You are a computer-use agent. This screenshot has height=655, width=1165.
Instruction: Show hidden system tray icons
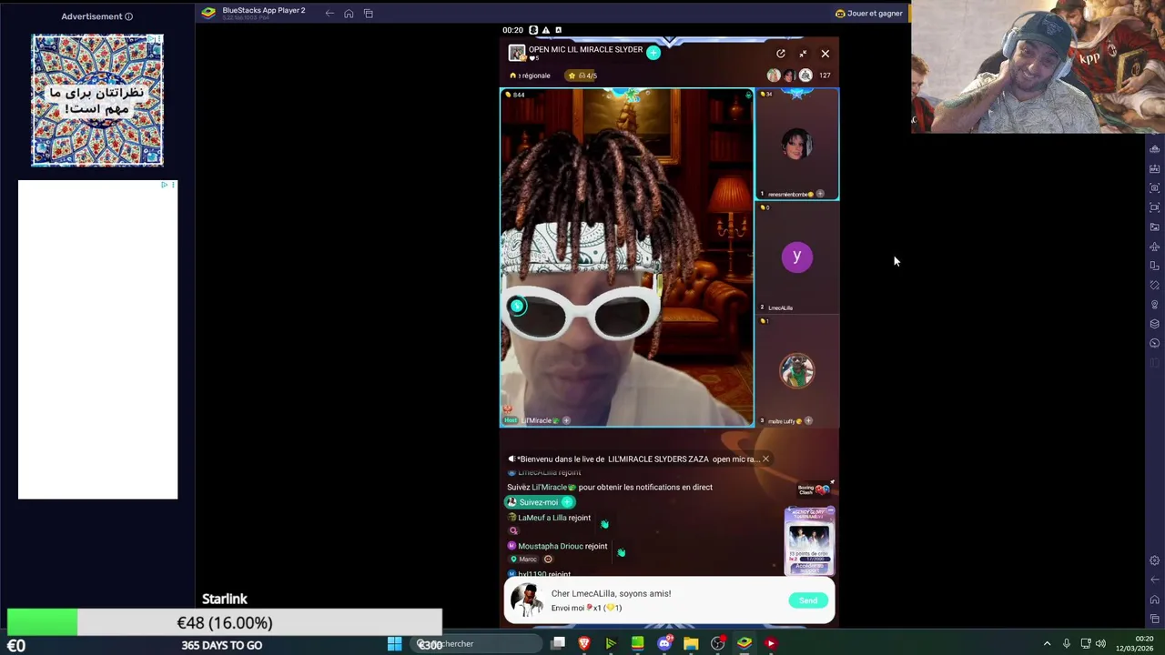pyautogui.click(x=1047, y=644)
